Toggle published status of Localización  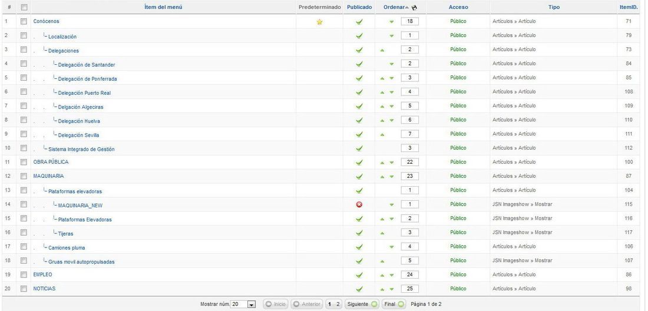click(359, 36)
